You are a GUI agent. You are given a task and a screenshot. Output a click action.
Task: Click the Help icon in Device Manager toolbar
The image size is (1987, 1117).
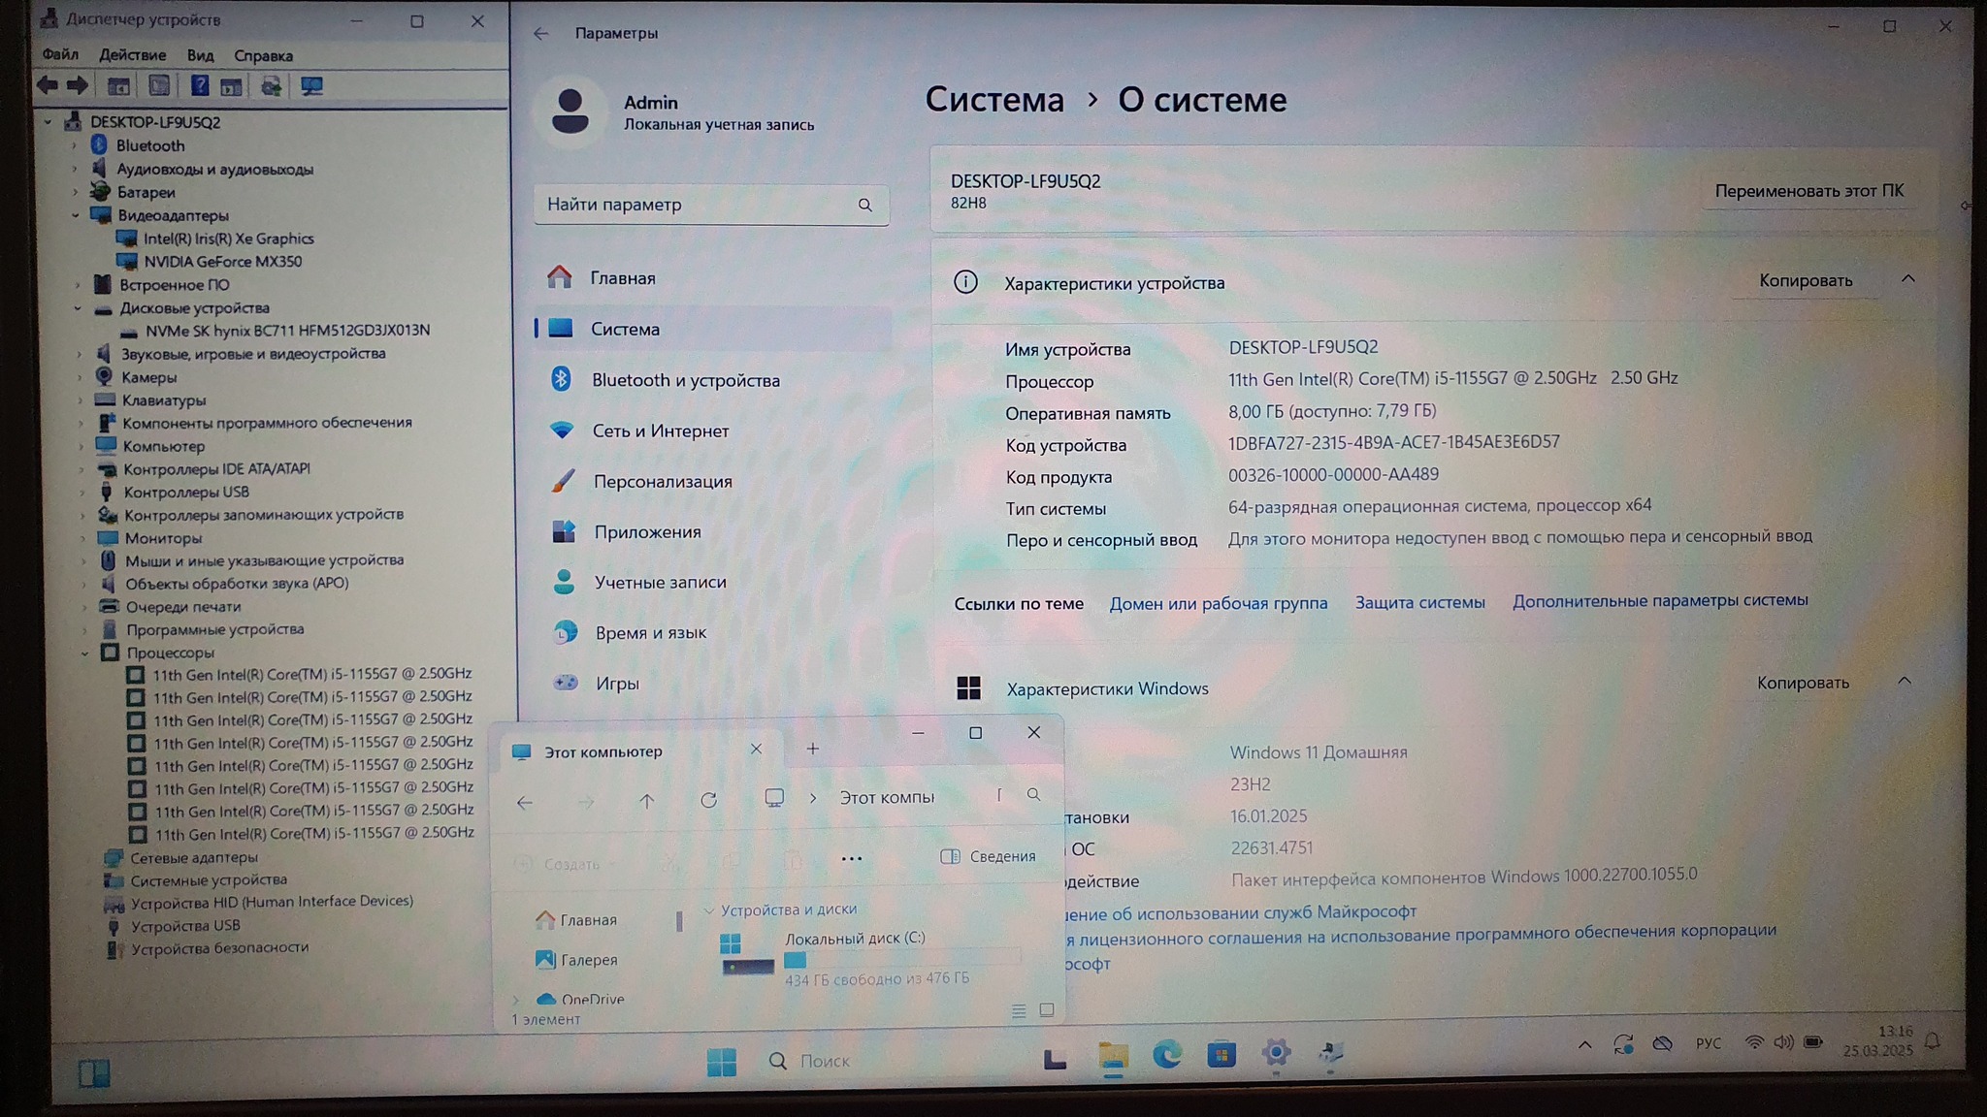click(199, 86)
